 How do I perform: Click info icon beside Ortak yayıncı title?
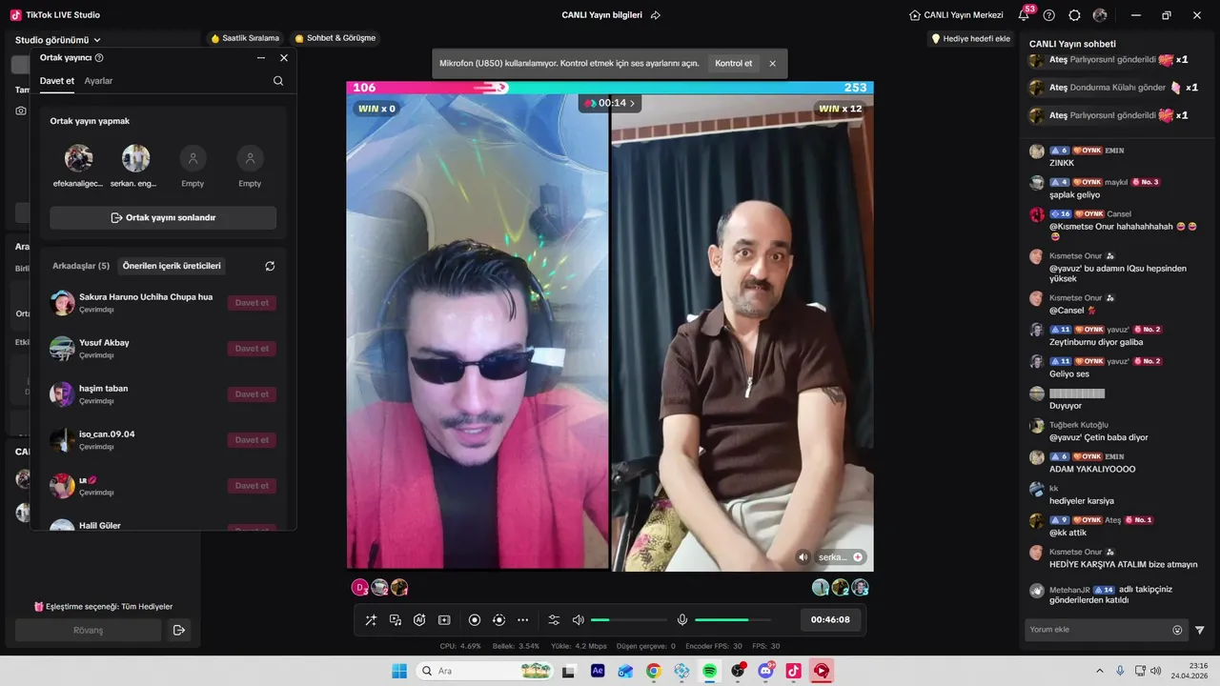(99, 58)
